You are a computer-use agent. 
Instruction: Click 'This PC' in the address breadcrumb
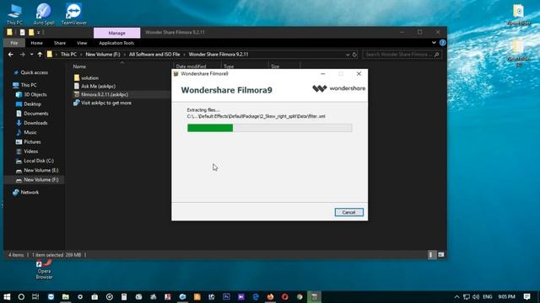point(68,54)
